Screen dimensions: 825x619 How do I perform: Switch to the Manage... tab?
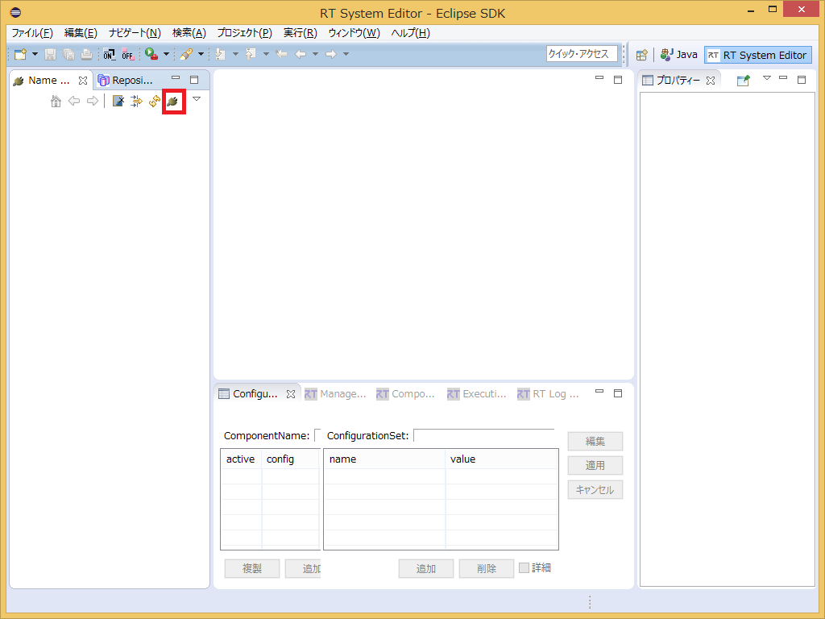pyautogui.click(x=336, y=393)
